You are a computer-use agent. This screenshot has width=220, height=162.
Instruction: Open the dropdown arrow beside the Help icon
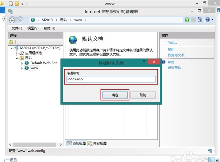coord(212,20)
